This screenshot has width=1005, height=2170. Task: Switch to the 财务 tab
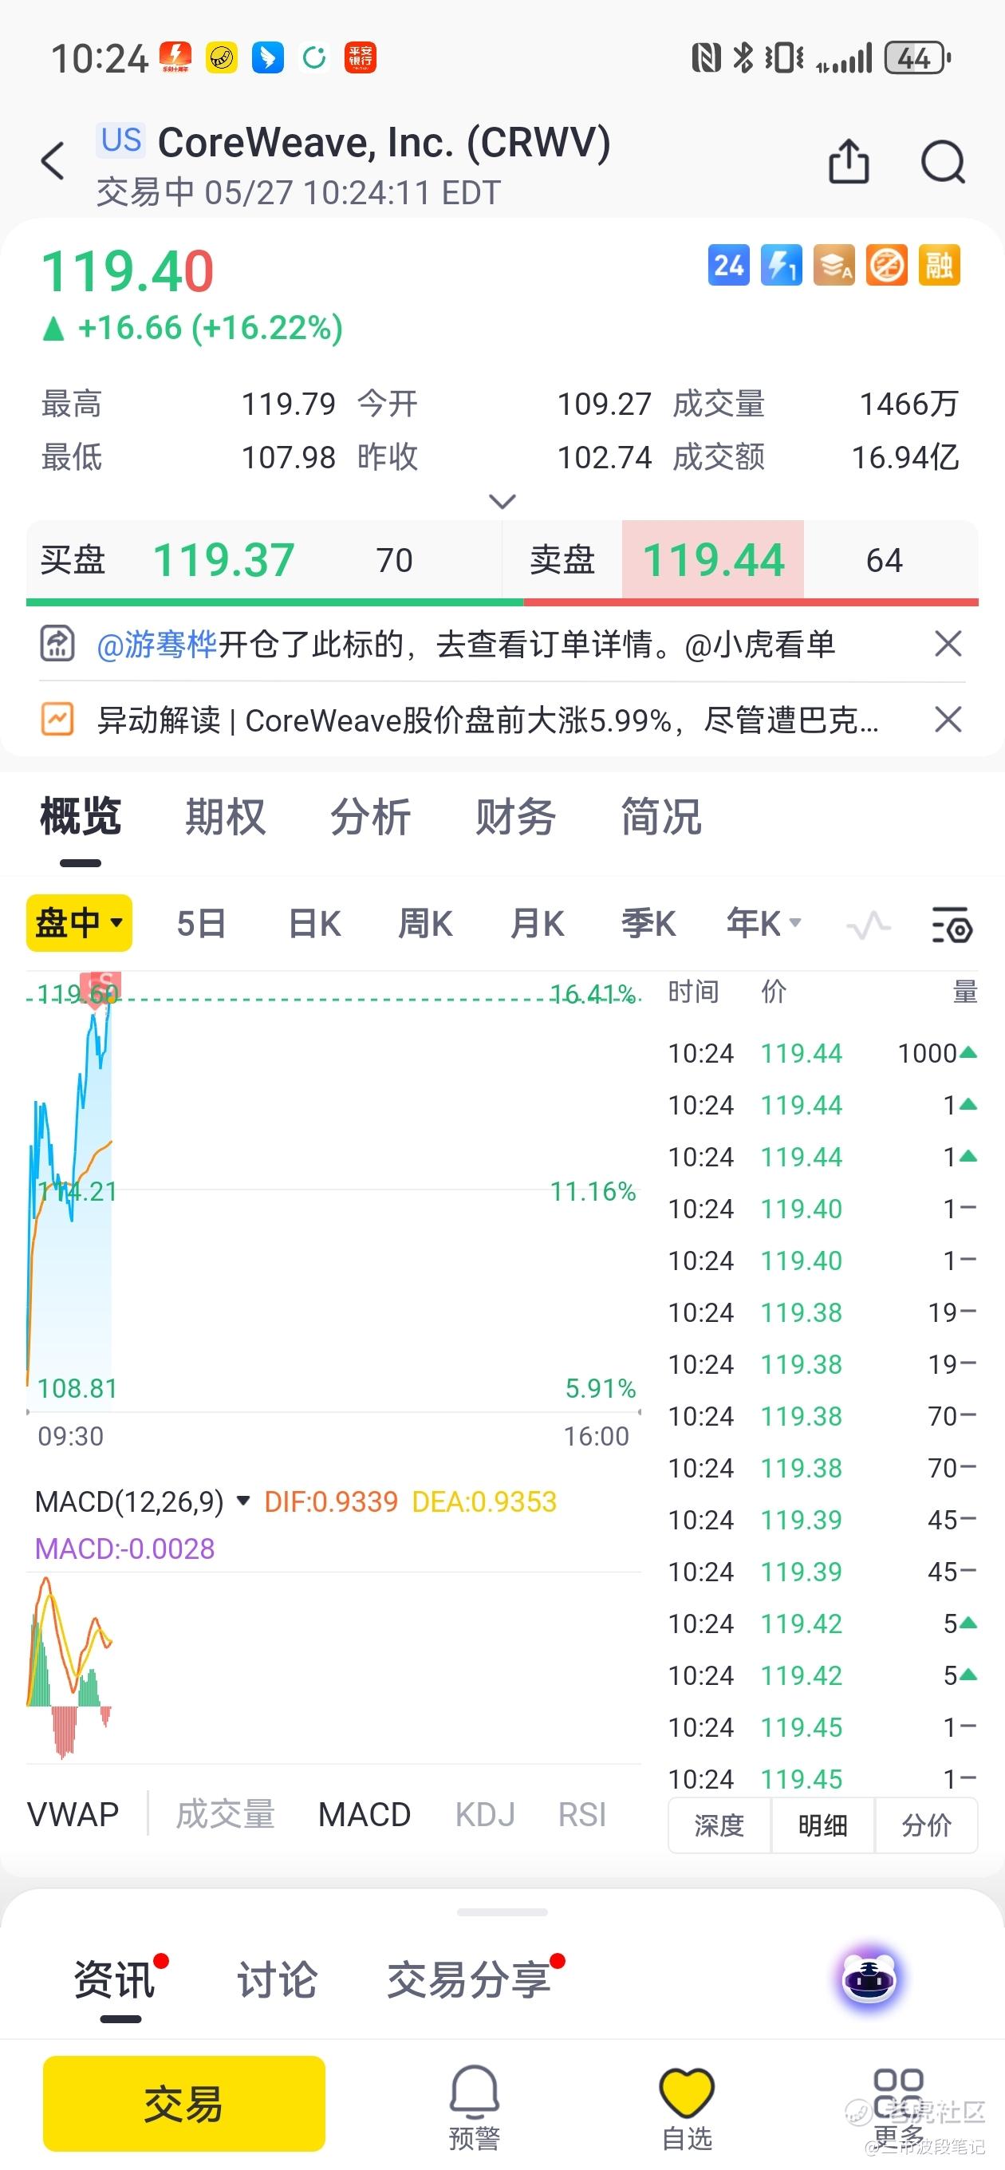coord(515,817)
